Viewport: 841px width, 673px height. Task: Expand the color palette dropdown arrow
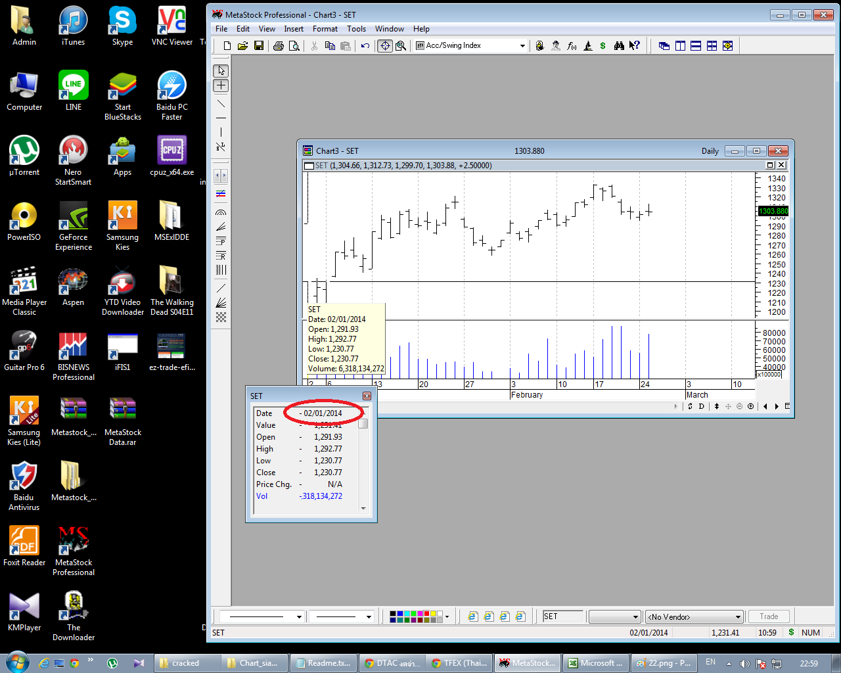(447, 616)
